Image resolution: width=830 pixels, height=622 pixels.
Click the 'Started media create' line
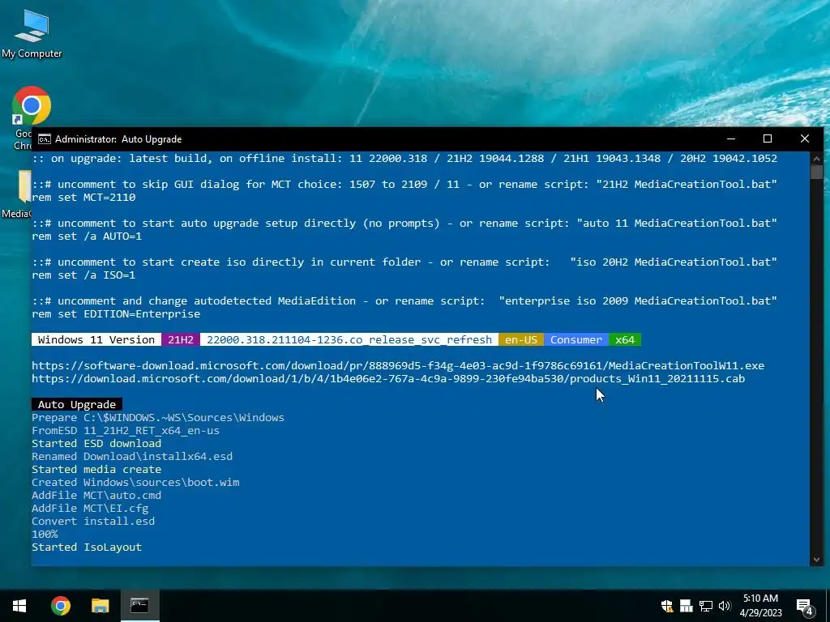point(96,469)
